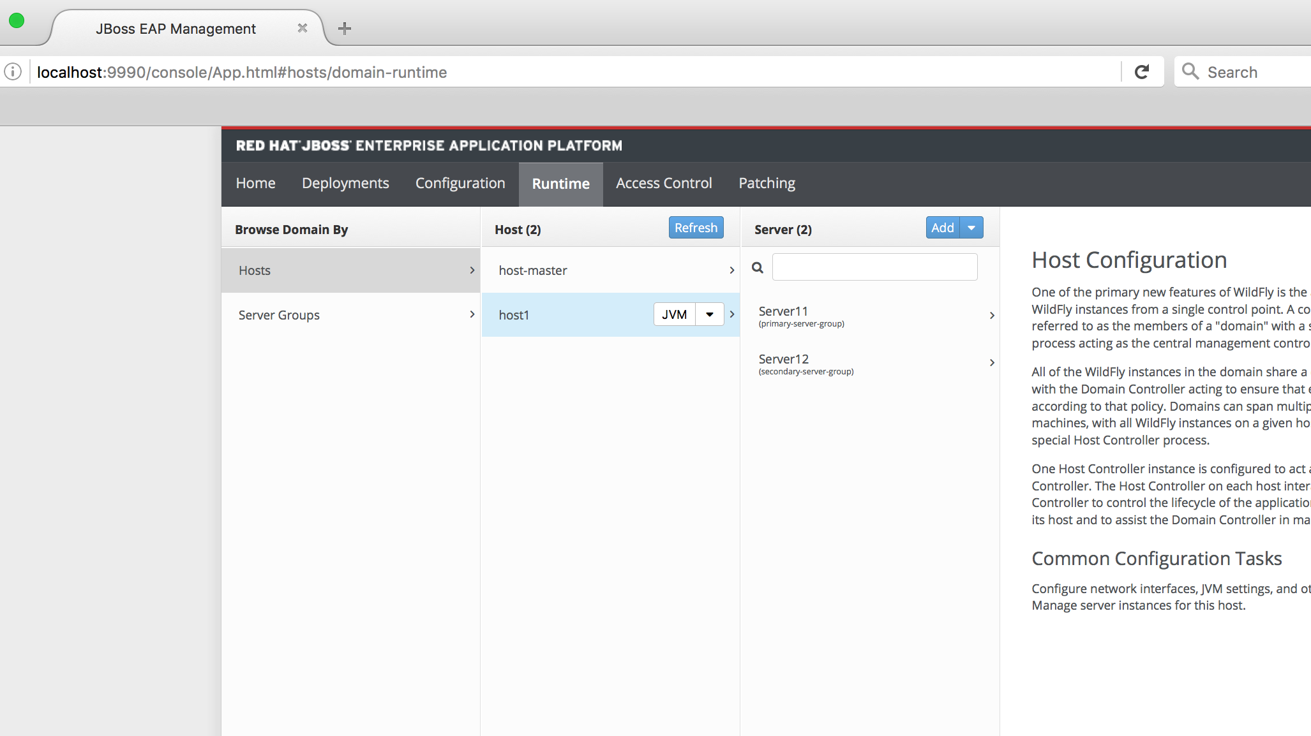The width and height of the screenshot is (1311, 736).
Task: Click the Access Control navigation icon
Action: [x=664, y=184]
